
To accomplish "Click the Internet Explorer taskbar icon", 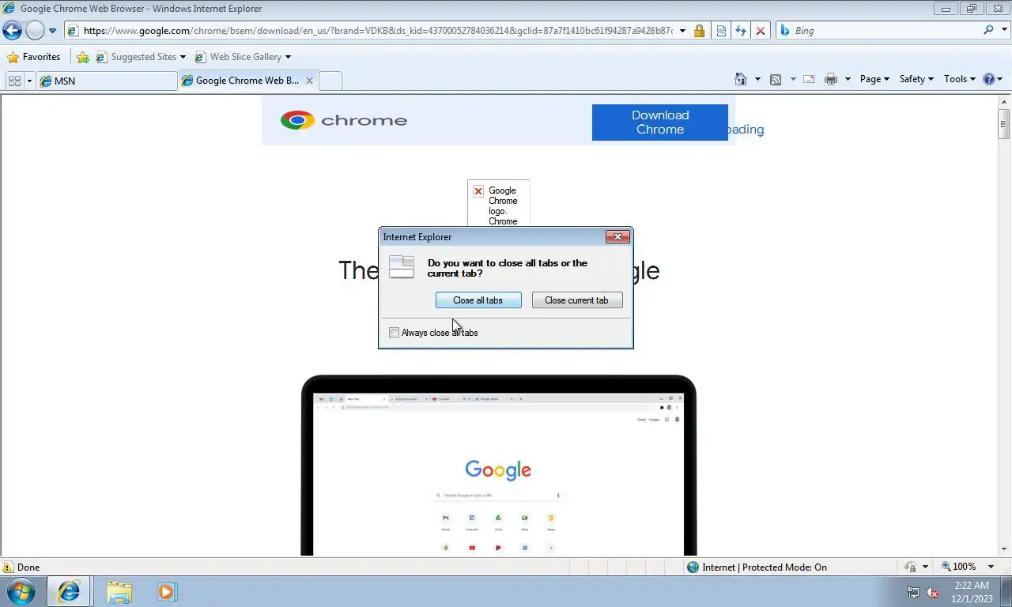I will 69,591.
